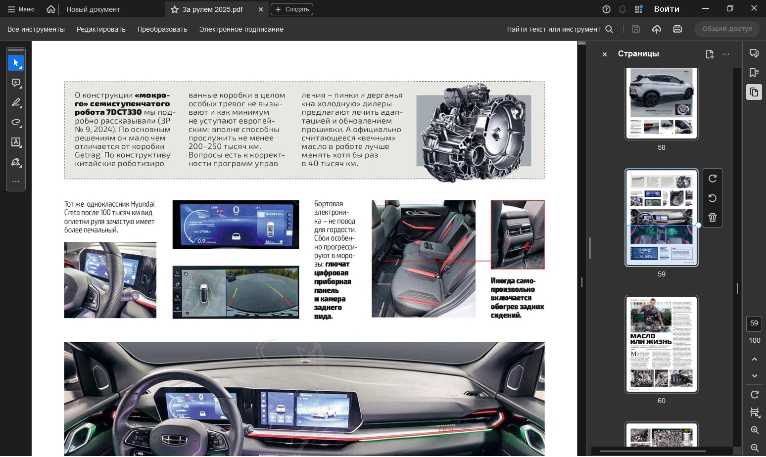Select the signature fill tool

(16, 162)
